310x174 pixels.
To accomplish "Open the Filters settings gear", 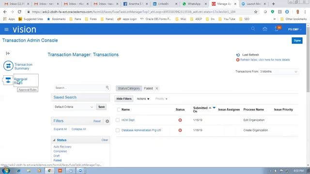I will 107,121.
